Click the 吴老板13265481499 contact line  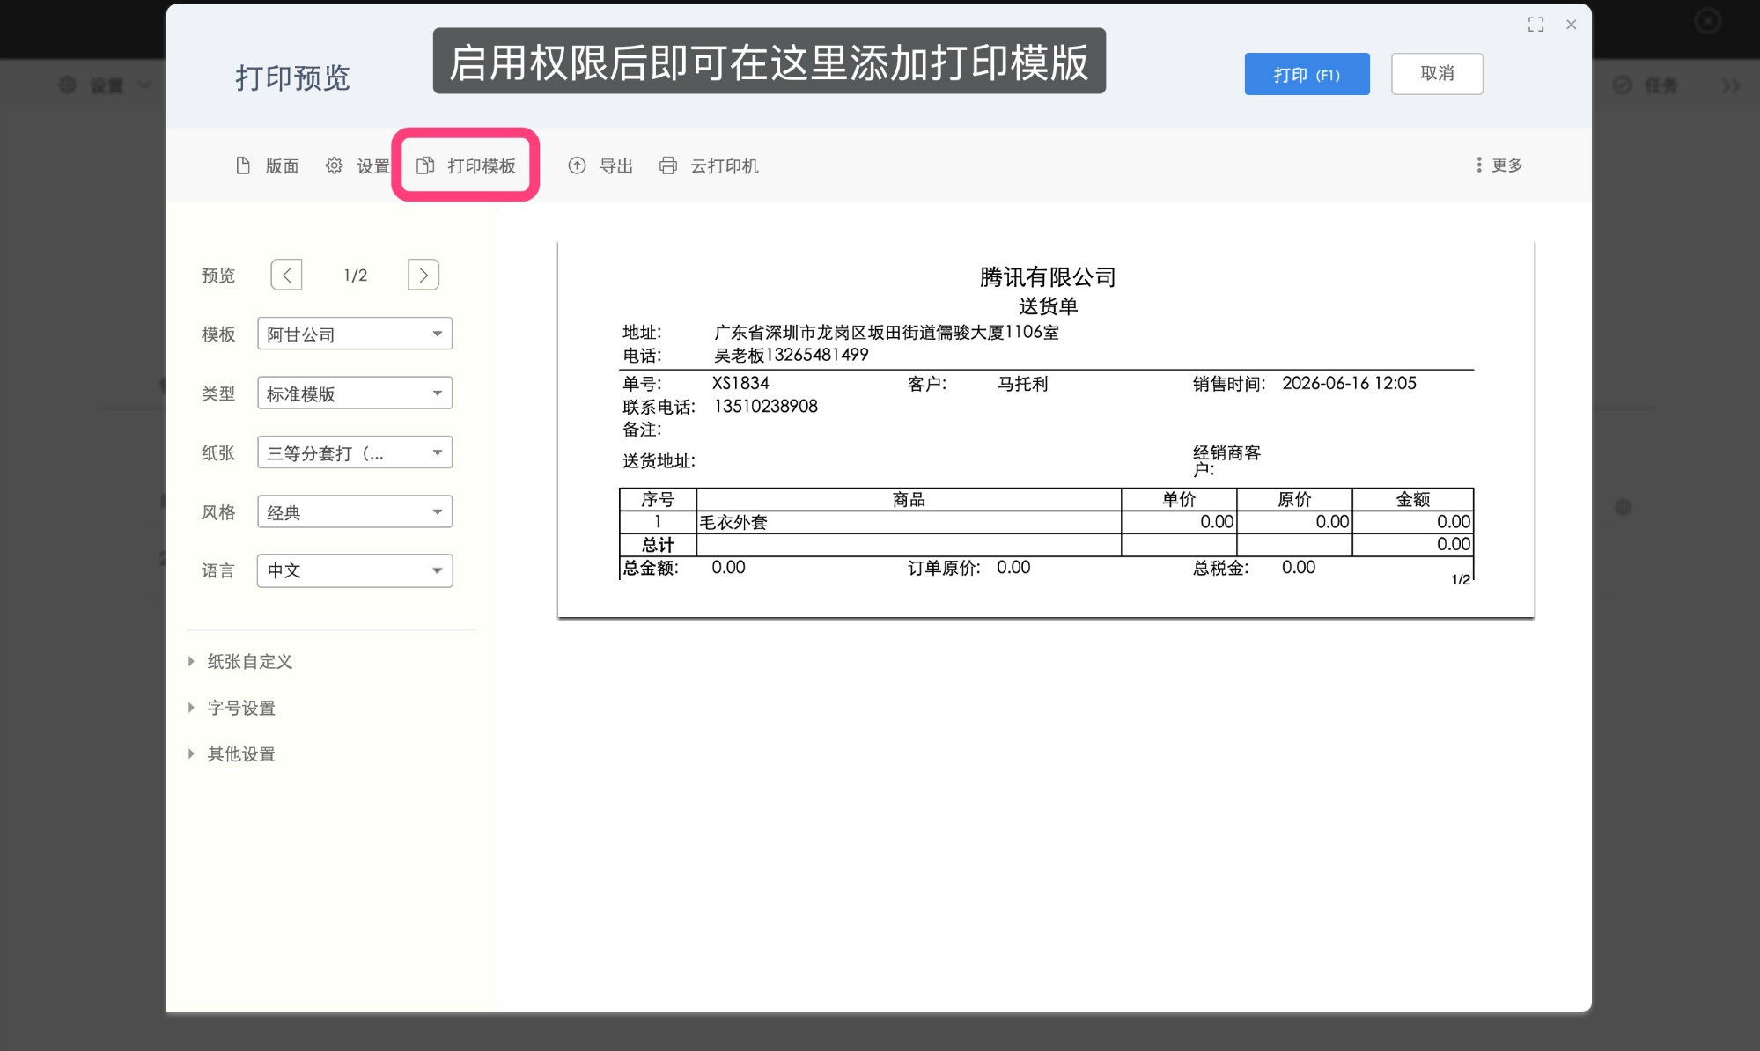[x=791, y=355]
